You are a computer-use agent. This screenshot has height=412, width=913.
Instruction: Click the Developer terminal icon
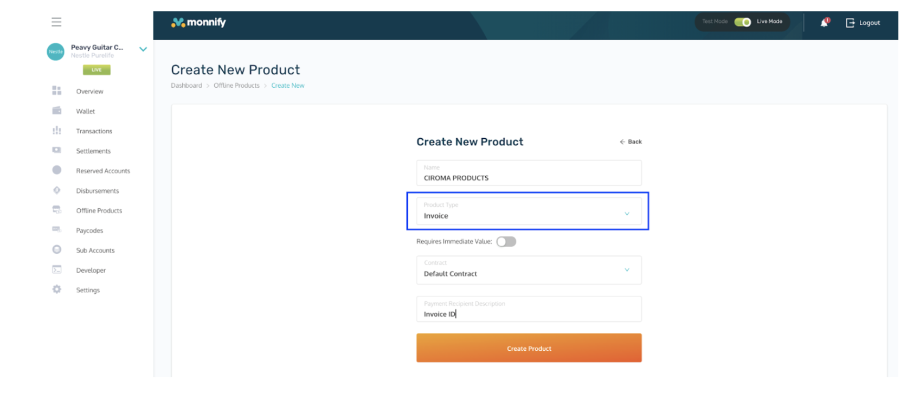click(56, 269)
